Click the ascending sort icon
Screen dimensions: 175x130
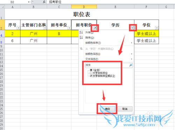[x=81, y=32]
